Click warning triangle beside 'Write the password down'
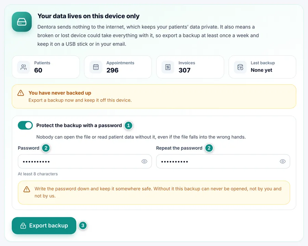308x246 pixels. [27, 189]
